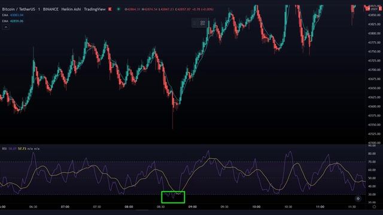The width and height of the screenshot is (383, 215).
Task: Click the 50.00 level on the RSI scale
Action: tap(372, 178)
